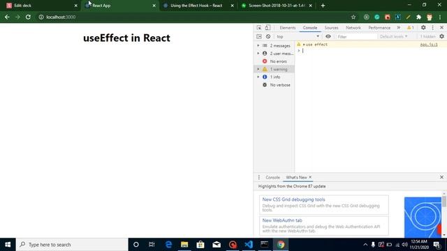Screen dimensions: 447x251
Task: Toggle the console sidebar visibility
Action: coord(259,36)
